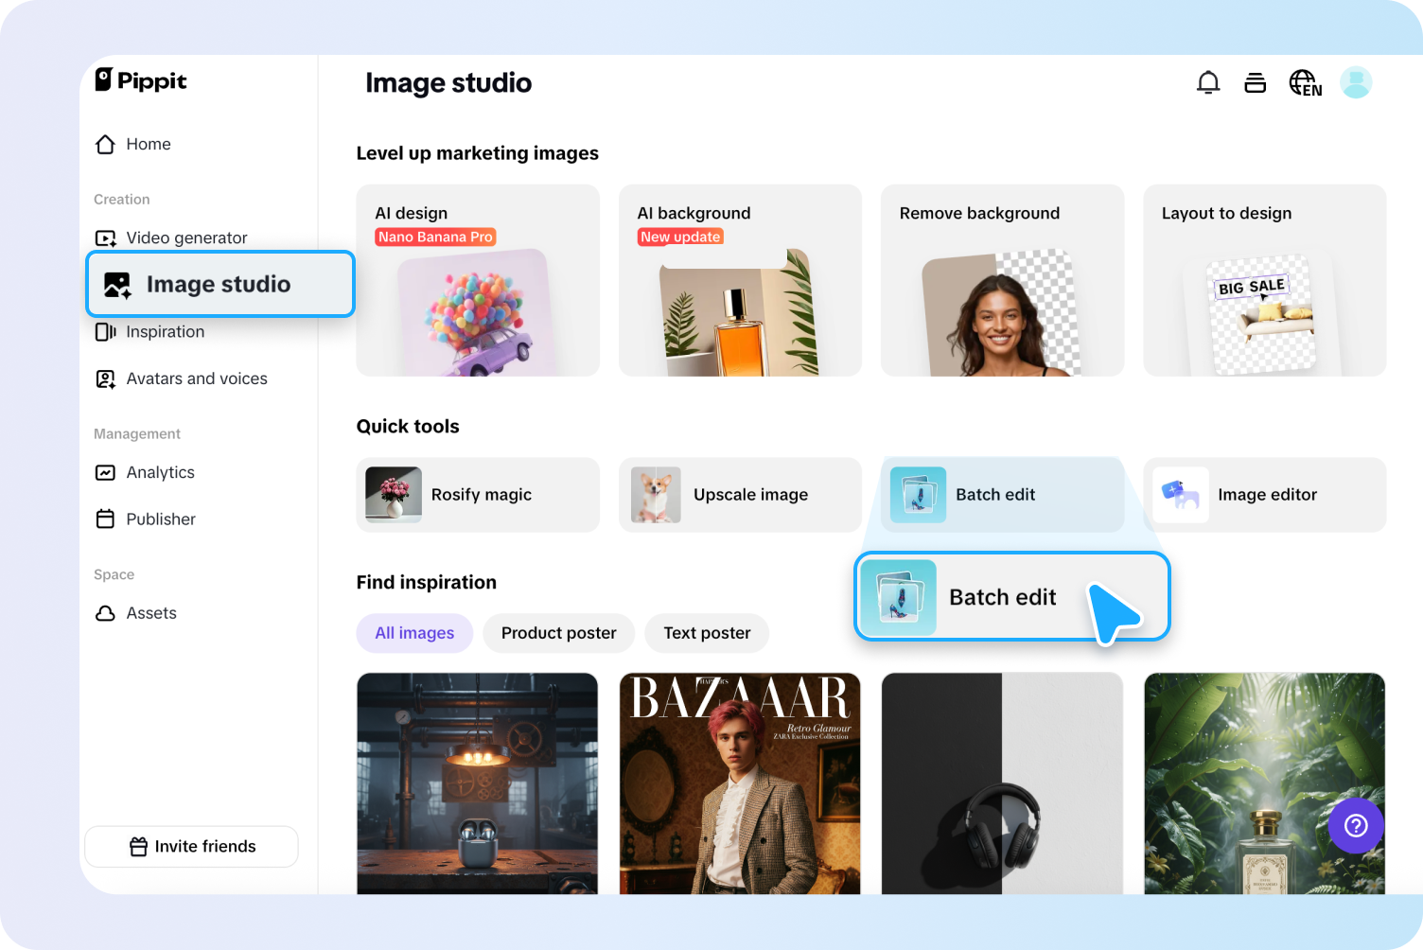Image resolution: width=1423 pixels, height=950 pixels.
Task: Select the Video generator sidebar icon
Action: (x=106, y=237)
